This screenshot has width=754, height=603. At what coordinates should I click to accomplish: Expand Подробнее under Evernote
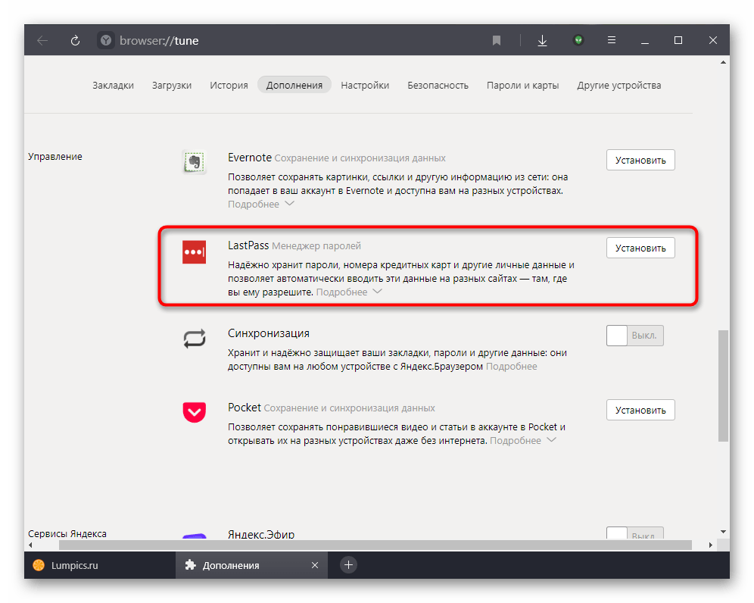click(260, 204)
